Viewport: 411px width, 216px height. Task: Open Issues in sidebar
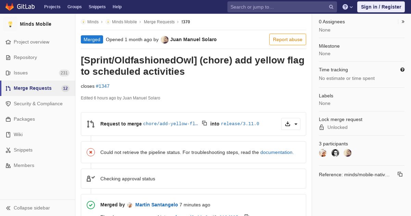(x=21, y=73)
